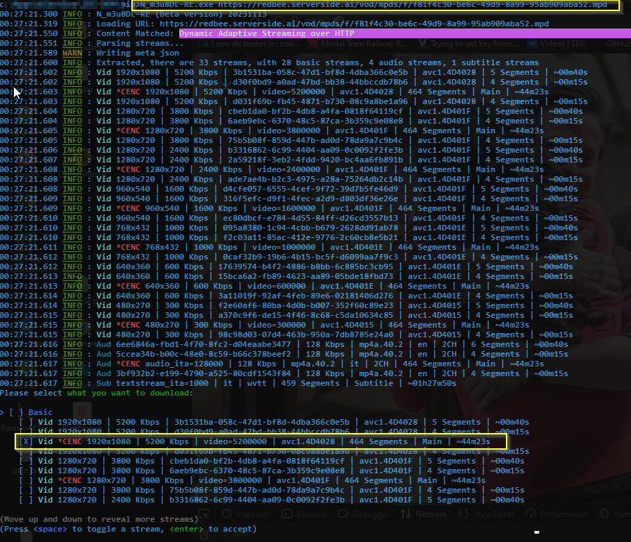Check the Vid 1280x720 75b5b08f stream
The width and height of the screenshot is (631, 542).
[x=26, y=490]
